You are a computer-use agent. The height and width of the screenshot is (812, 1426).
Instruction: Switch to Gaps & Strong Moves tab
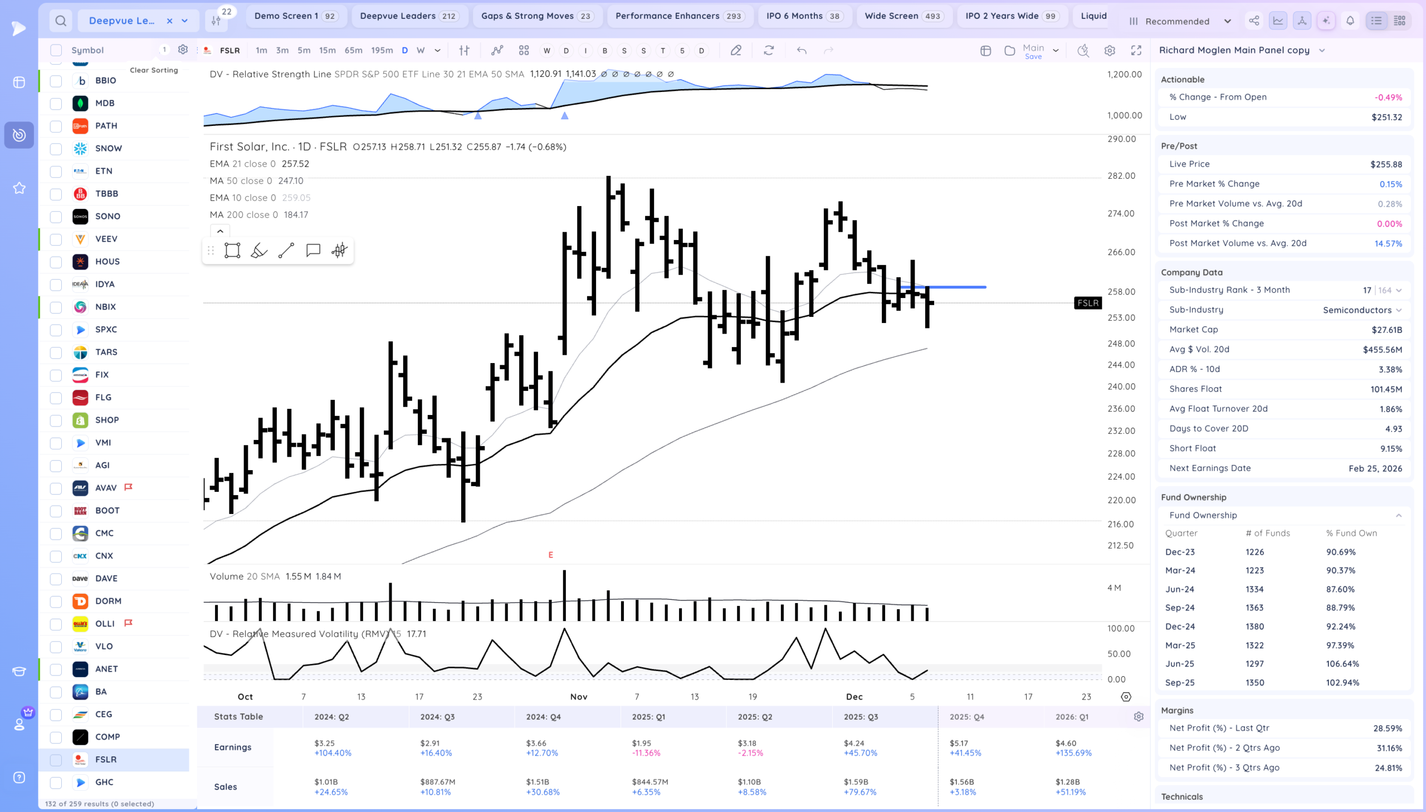pyautogui.click(x=537, y=16)
